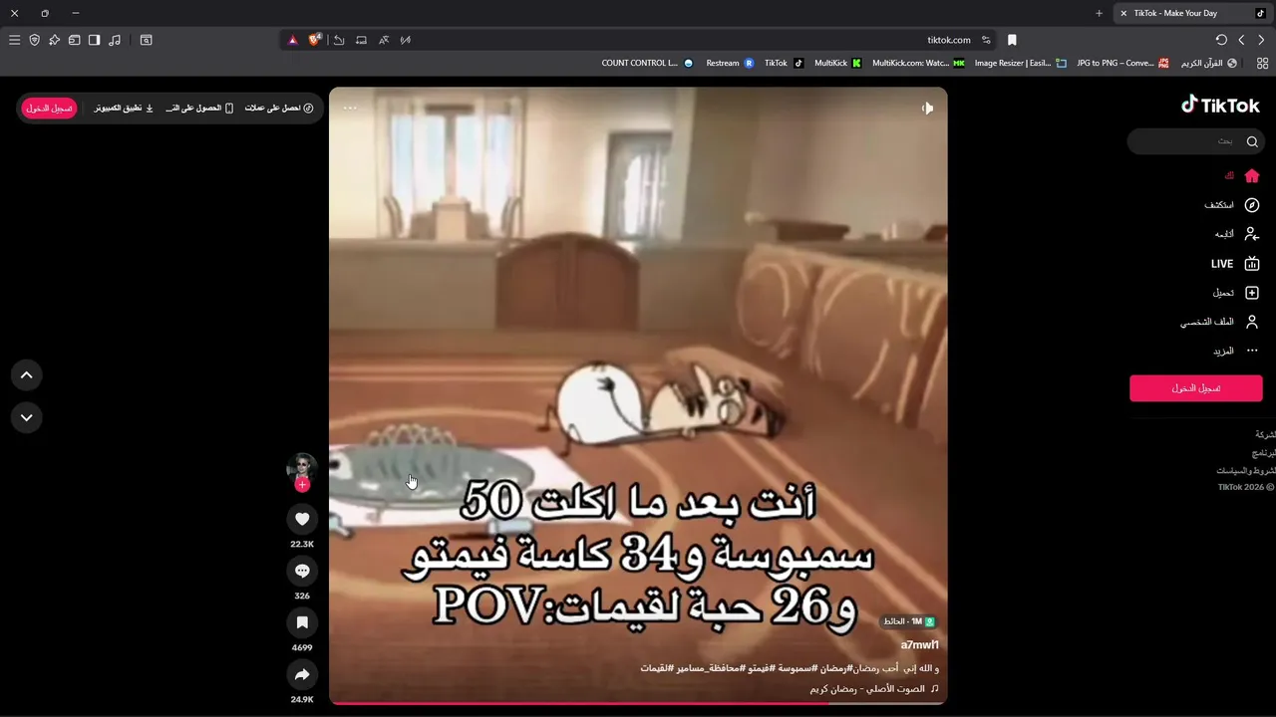
Task: Click the install app icon in address bar
Action: tap(361, 40)
